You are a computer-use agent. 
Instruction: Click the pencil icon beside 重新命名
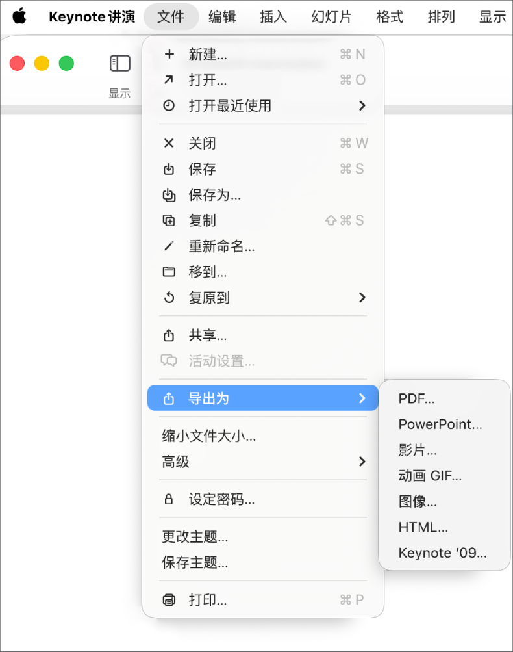pyautogui.click(x=169, y=246)
